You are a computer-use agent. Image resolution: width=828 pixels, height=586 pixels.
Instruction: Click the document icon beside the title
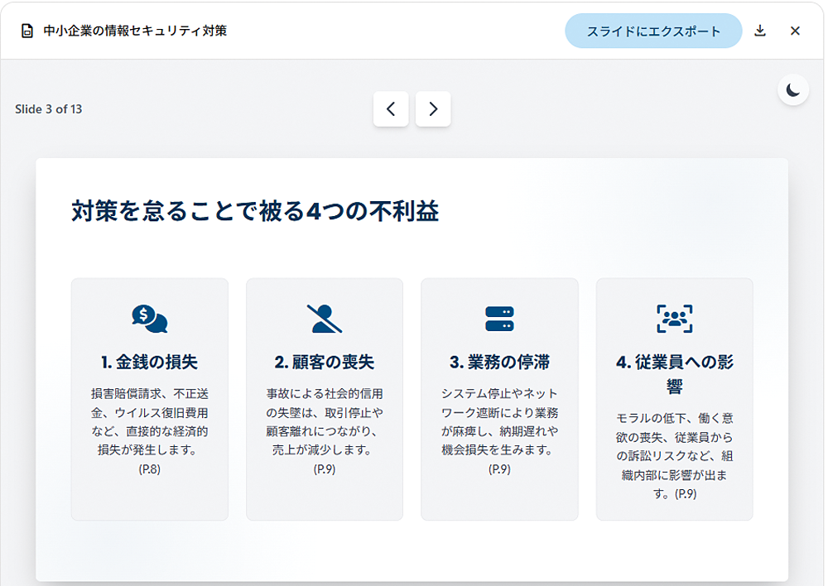pos(27,31)
